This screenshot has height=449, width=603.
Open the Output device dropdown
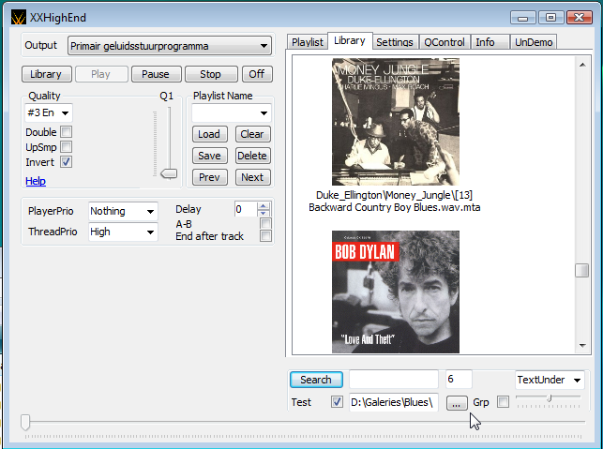coord(170,46)
